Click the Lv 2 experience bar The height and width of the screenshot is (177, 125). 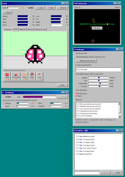13,8
